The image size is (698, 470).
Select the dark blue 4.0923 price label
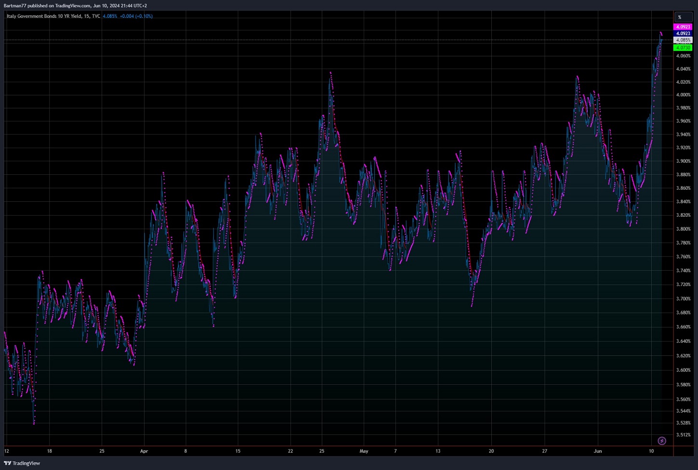(683, 34)
